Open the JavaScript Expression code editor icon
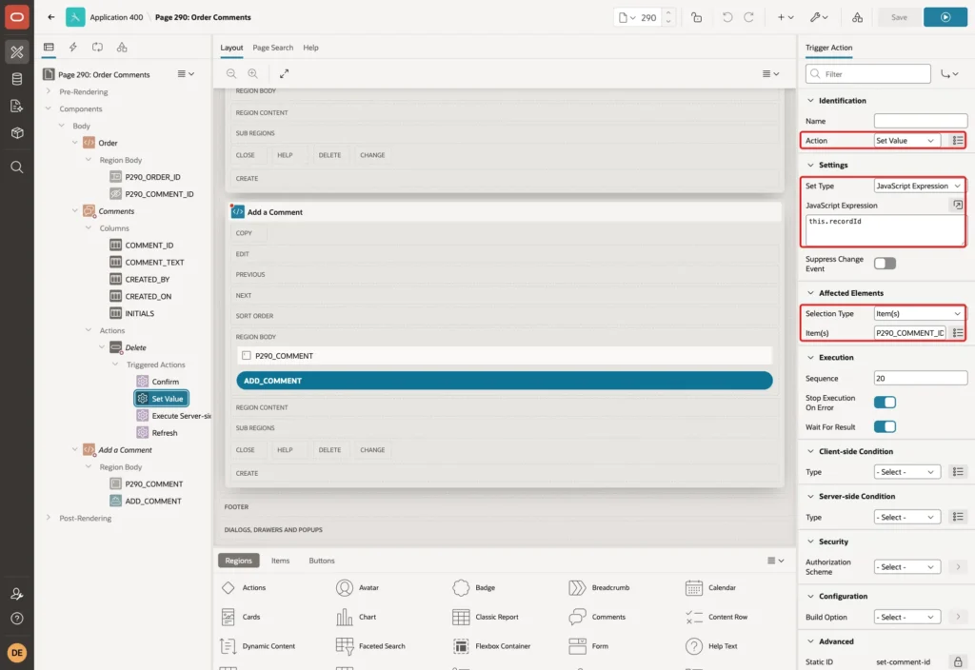 (x=958, y=205)
